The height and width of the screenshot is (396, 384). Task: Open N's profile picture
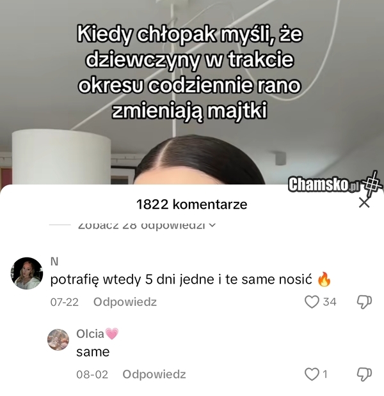pos(27,273)
